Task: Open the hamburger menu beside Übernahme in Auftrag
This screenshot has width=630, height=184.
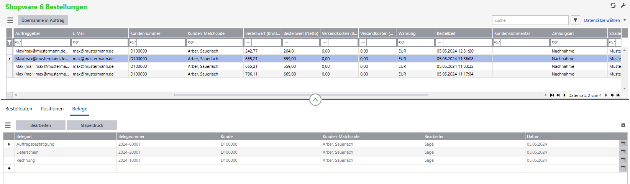Action: point(10,20)
